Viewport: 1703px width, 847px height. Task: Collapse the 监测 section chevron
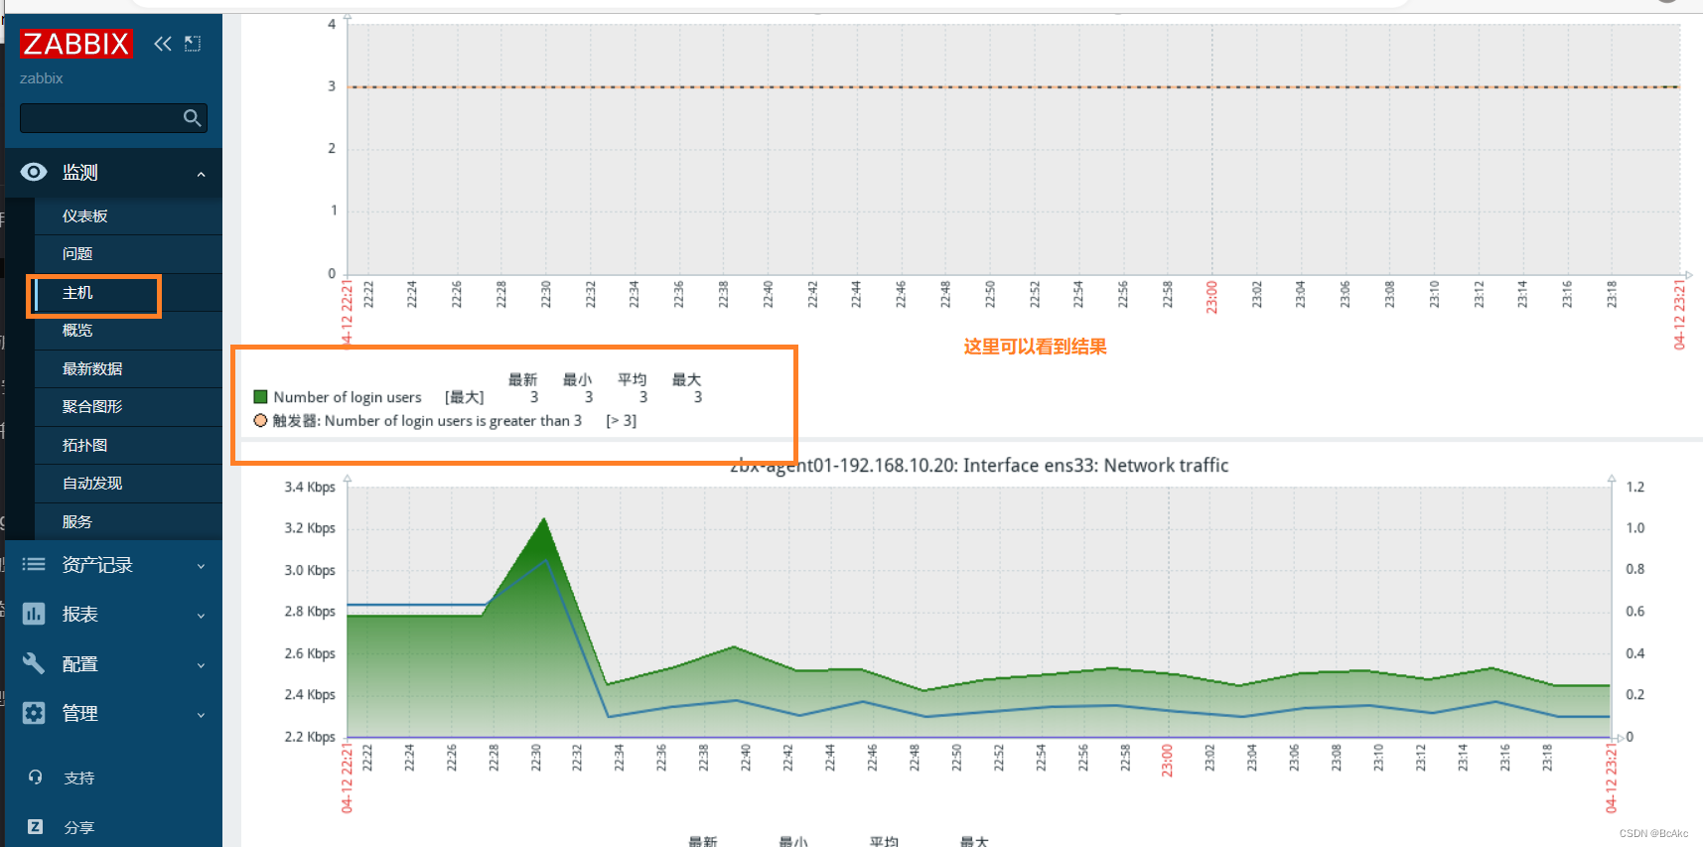[x=202, y=174]
